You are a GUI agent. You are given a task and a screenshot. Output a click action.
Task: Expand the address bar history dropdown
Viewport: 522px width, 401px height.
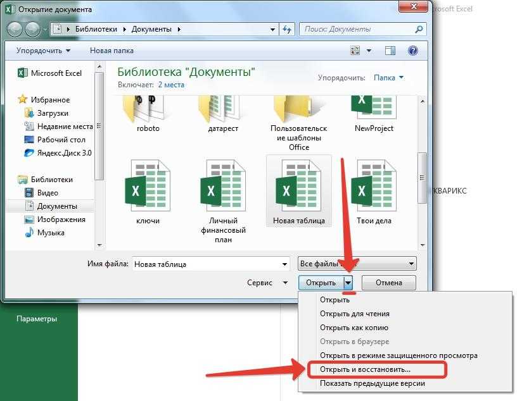pyautogui.click(x=272, y=29)
